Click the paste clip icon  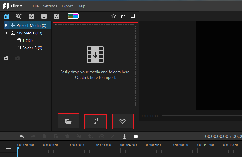(x=56, y=136)
